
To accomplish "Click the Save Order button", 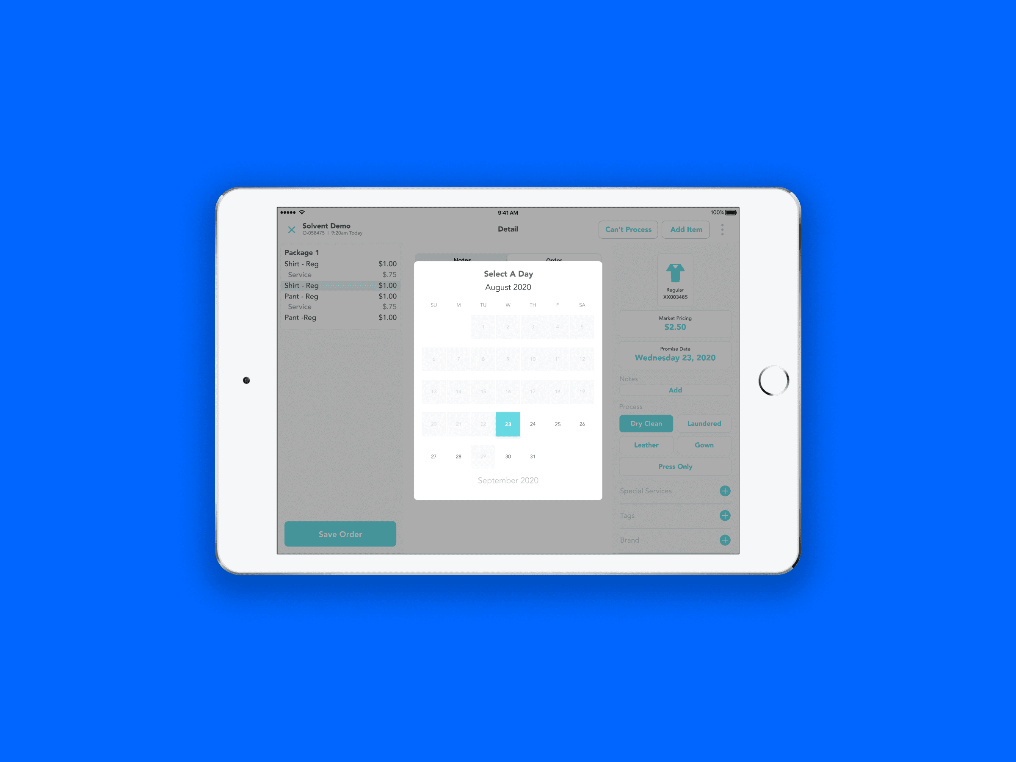I will pos(340,535).
